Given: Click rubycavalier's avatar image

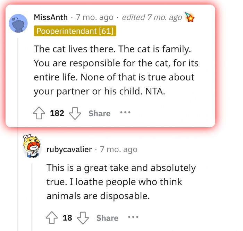Looking at the screenshot, I should click(32, 146).
